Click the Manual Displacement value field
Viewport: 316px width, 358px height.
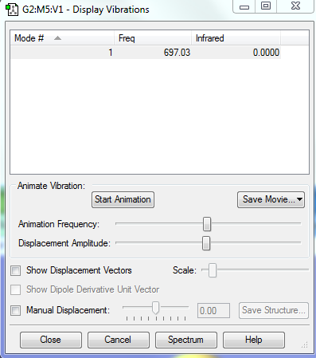tap(213, 310)
